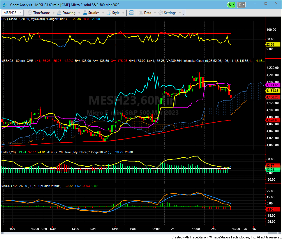
Task: Expand the Timeframe dropdown arrow
Action: (54, 13)
